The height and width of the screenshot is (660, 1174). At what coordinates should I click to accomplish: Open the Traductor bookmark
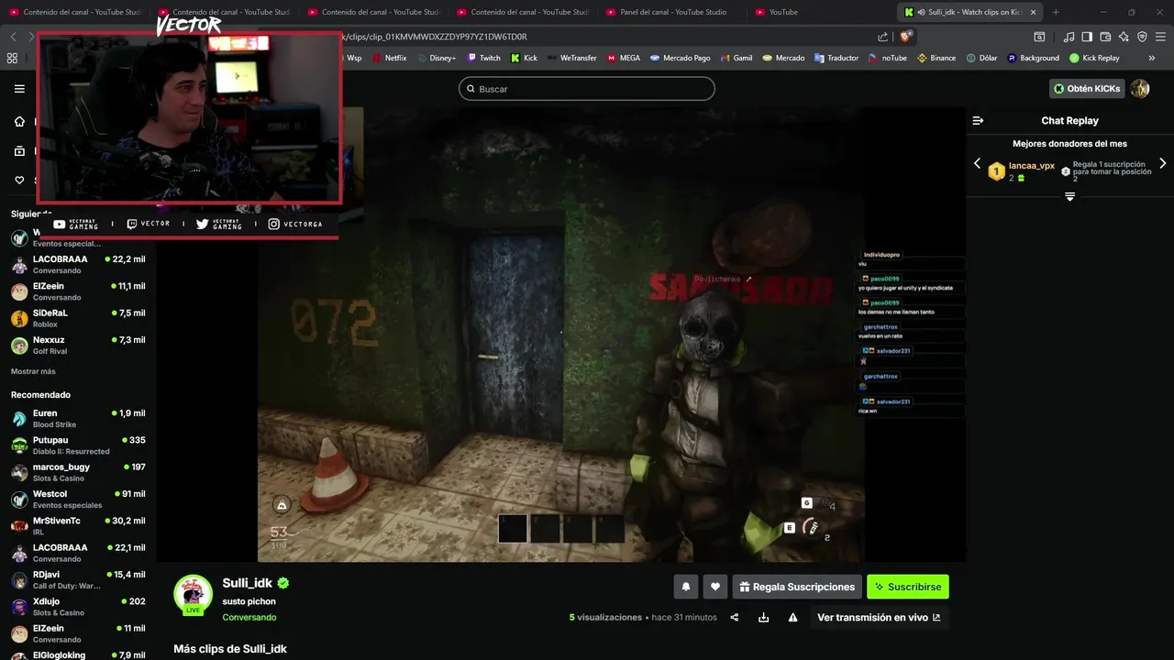(836, 58)
